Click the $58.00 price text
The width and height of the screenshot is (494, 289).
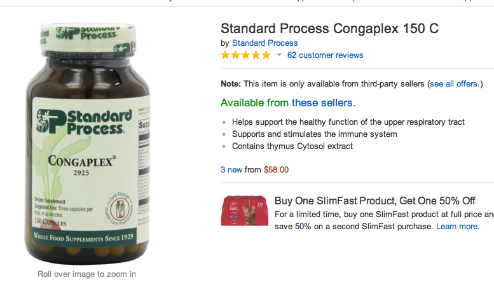pos(276,169)
